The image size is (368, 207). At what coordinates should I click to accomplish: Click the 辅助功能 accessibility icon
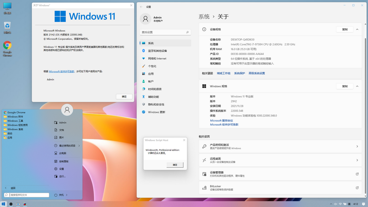point(143,97)
